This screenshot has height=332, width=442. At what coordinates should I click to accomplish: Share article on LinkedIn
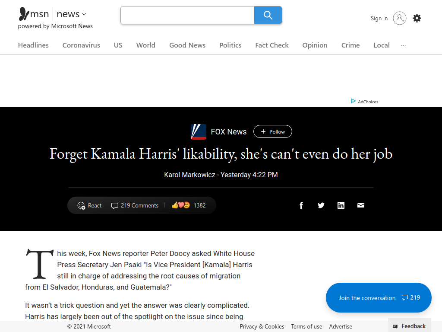point(341,205)
